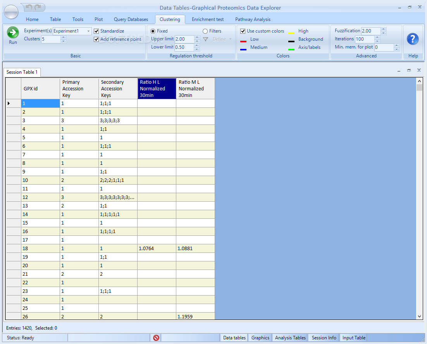Open the Plot ribbon tab

click(98, 19)
